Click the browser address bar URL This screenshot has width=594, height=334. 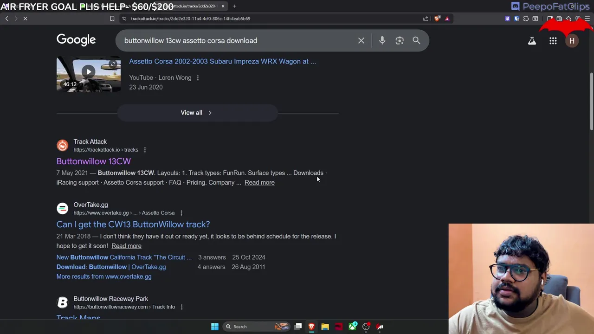(x=190, y=19)
